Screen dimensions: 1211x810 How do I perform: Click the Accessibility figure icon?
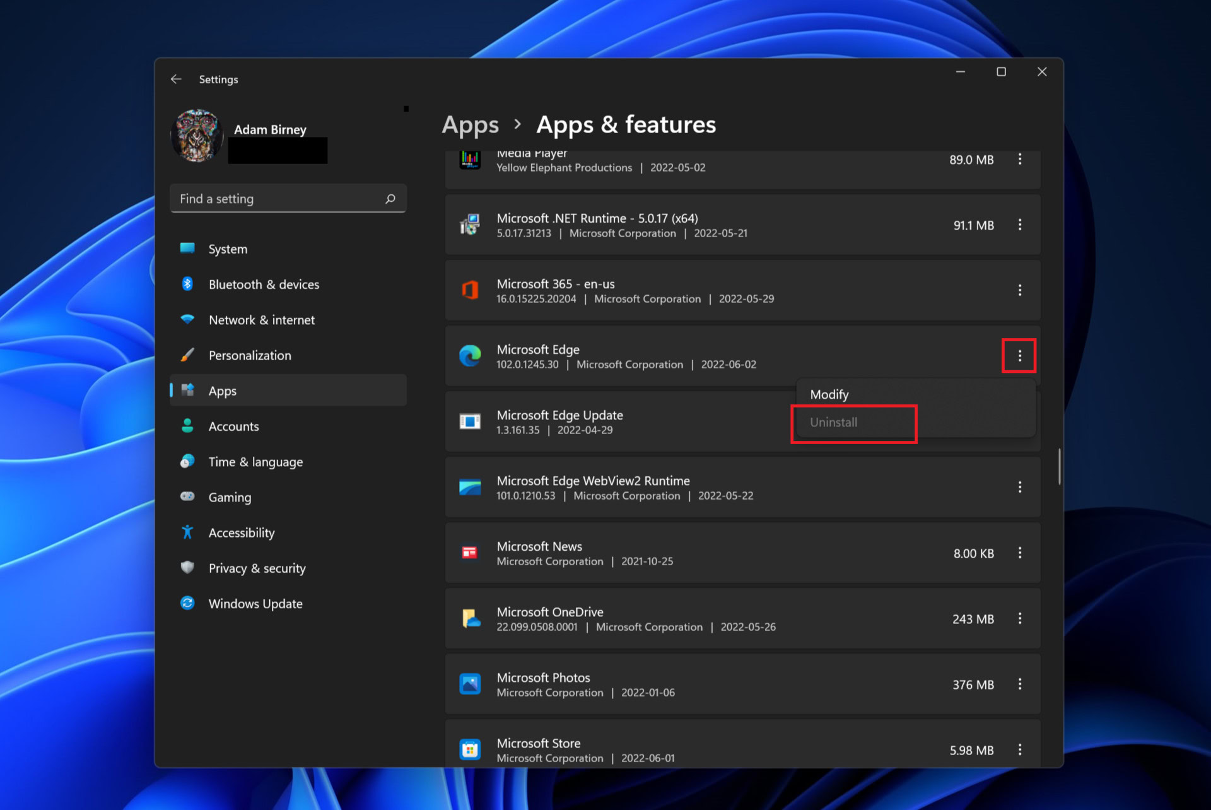pos(187,532)
